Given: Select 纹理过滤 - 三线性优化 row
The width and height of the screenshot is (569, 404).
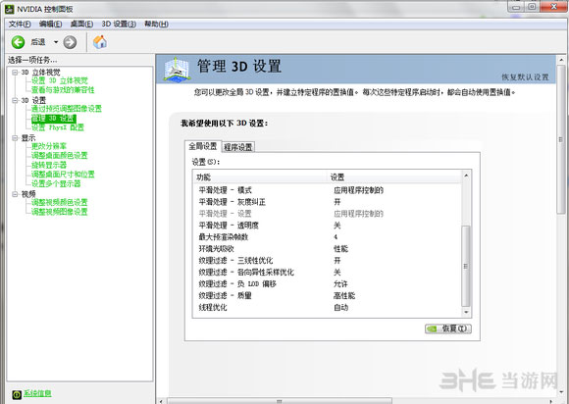Looking at the screenshot, I should point(327,261).
